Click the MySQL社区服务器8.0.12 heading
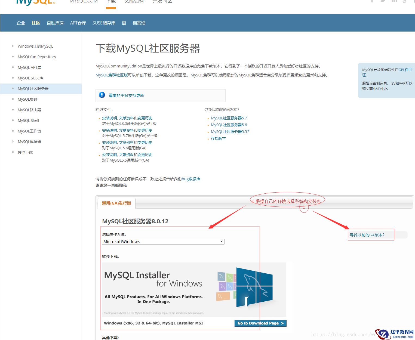 135,221
